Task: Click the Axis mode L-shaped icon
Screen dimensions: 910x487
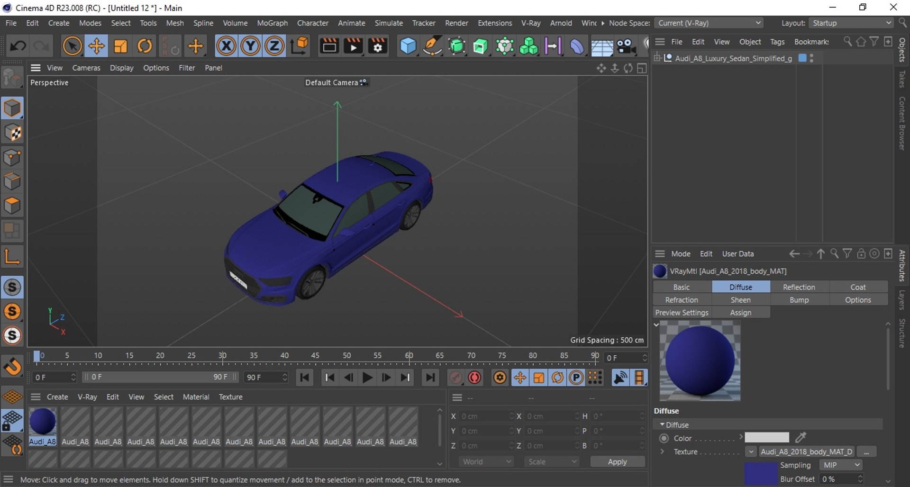Action: [x=12, y=256]
